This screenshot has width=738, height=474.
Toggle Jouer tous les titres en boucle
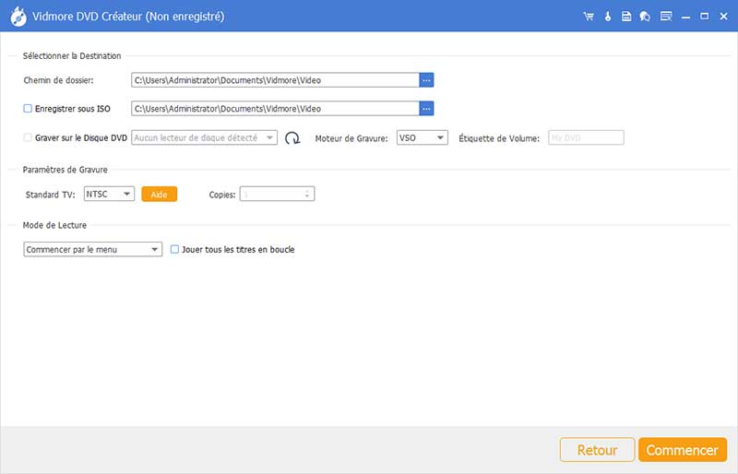tap(175, 249)
